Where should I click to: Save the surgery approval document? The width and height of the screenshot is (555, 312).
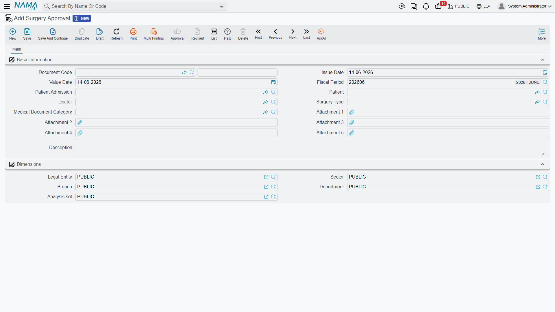click(x=27, y=34)
